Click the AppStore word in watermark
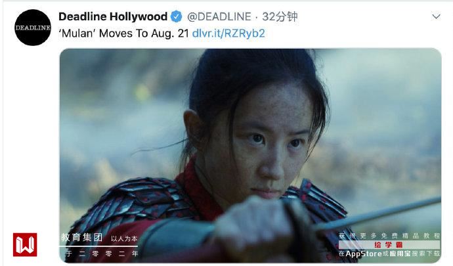This screenshot has height=266, width=453. 364,254
